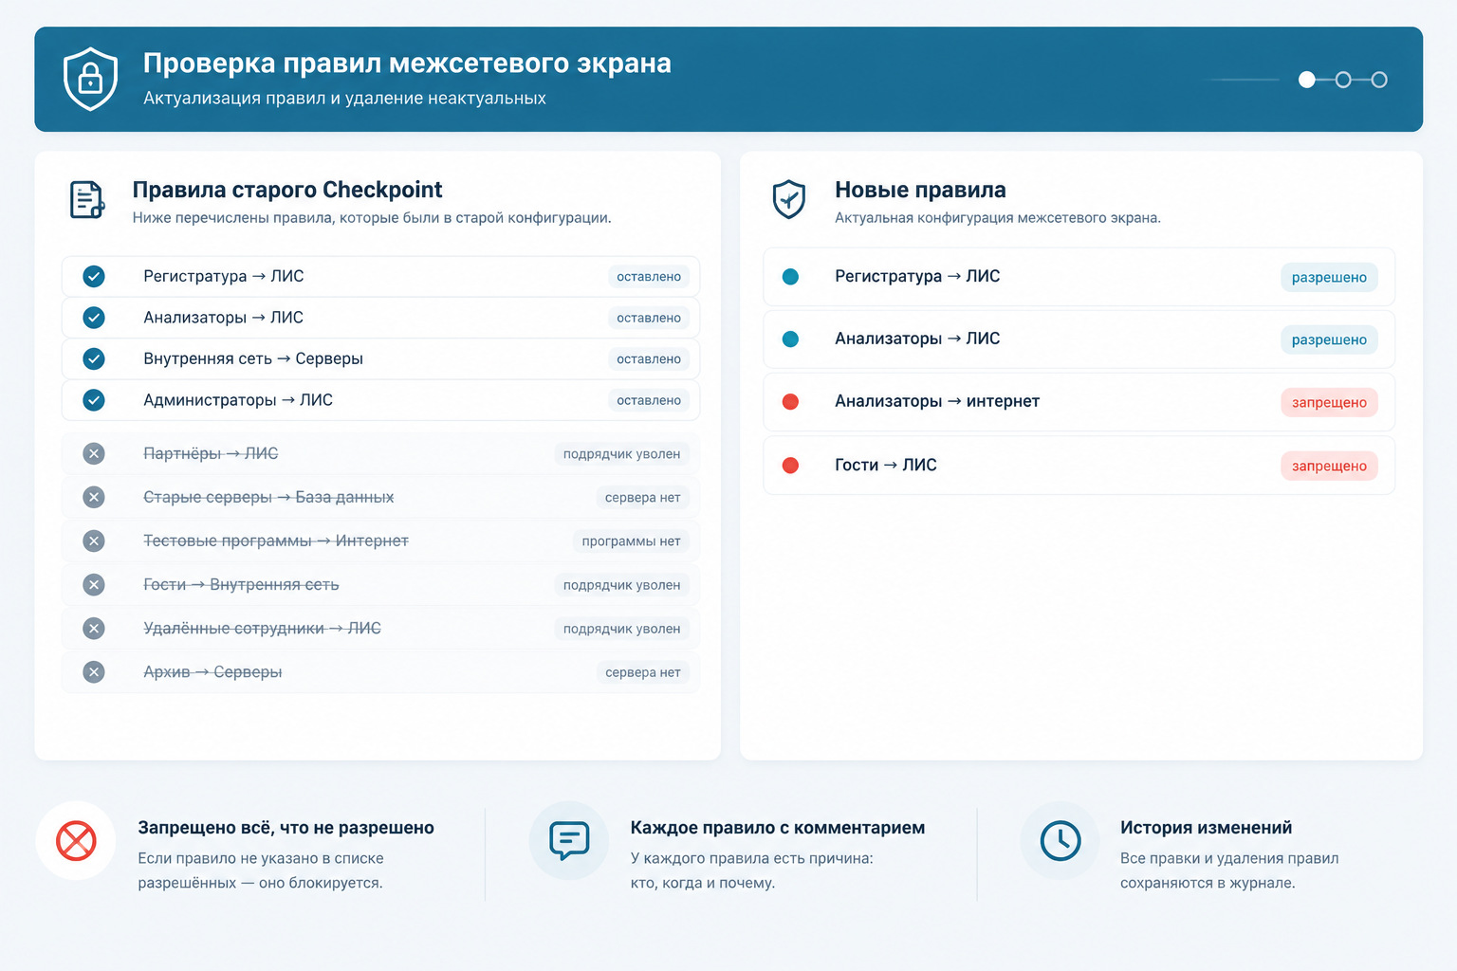
Task: Select the third step indicator dot
Action: click(x=1379, y=80)
